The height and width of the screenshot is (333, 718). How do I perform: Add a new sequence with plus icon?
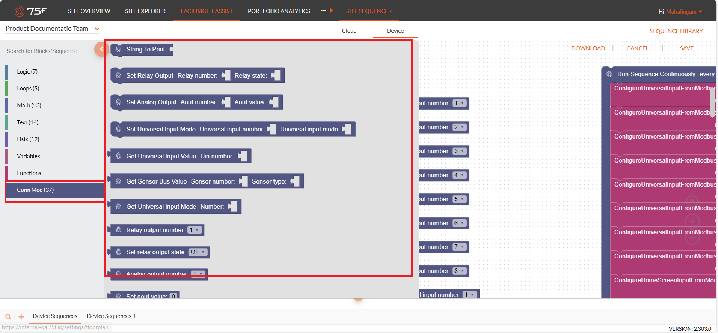click(x=21, y=316)
